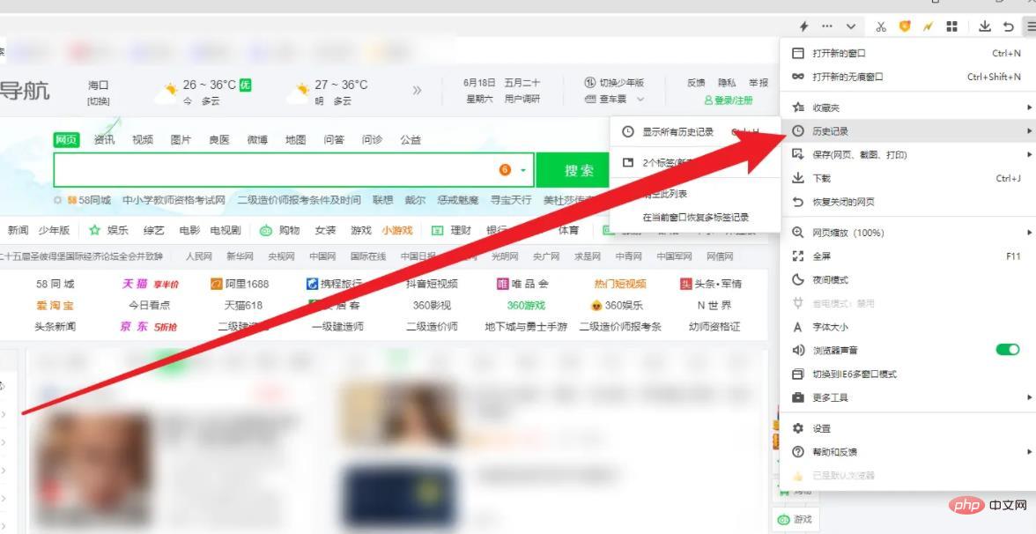Open the 唯品会 site link
This screenshot has height=534, width=1036.
[522, 284]
